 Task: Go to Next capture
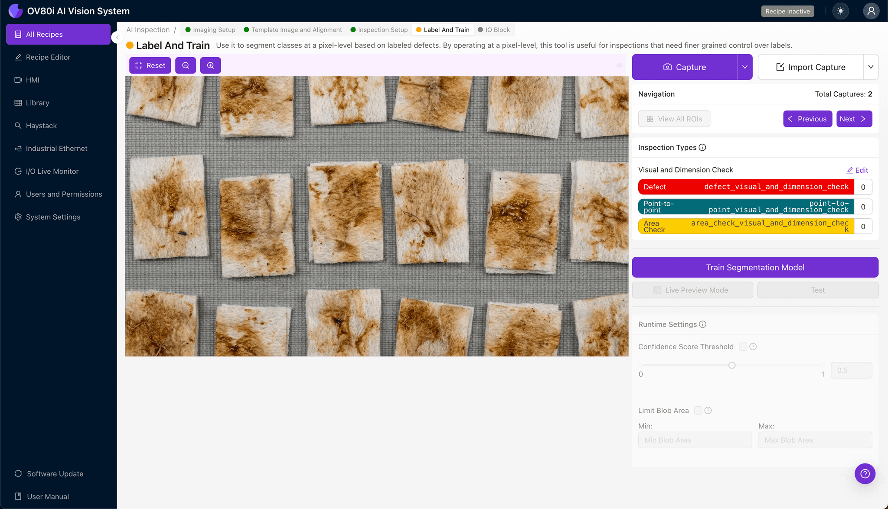click(x=854, y=119)
